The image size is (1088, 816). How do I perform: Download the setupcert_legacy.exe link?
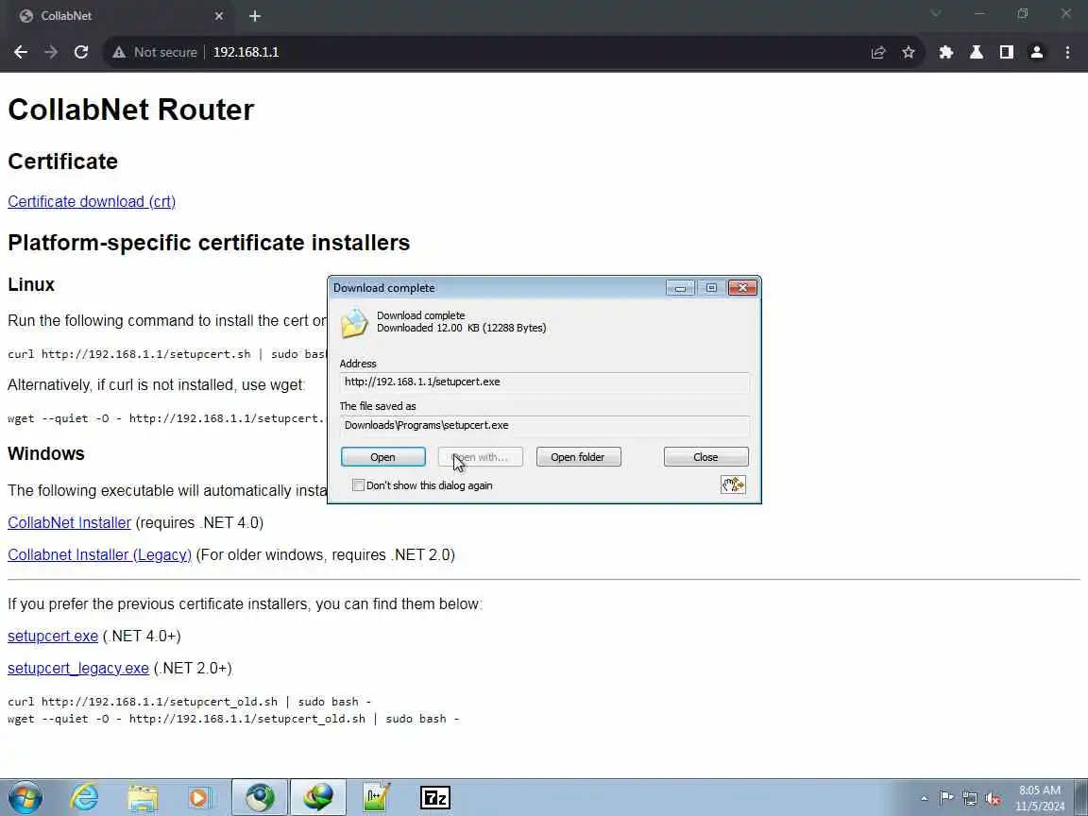(78, 668)
